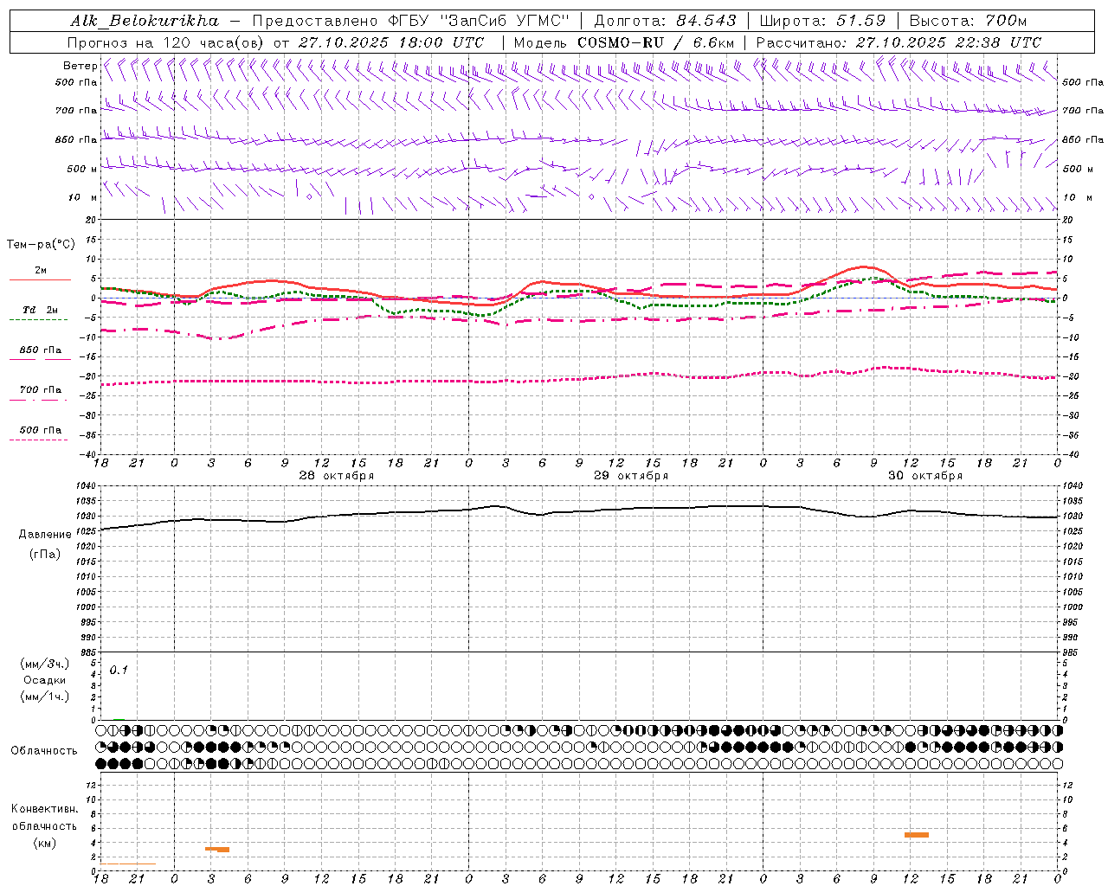This screenshot has height=886, width=1108.
Task: Click the orange convective bar at 3h on 28 октября
Action: tap(217, 849)
